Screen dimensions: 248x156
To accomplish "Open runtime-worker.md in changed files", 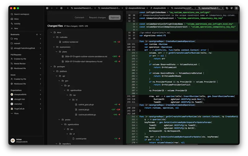I will (x=70, y=42).
